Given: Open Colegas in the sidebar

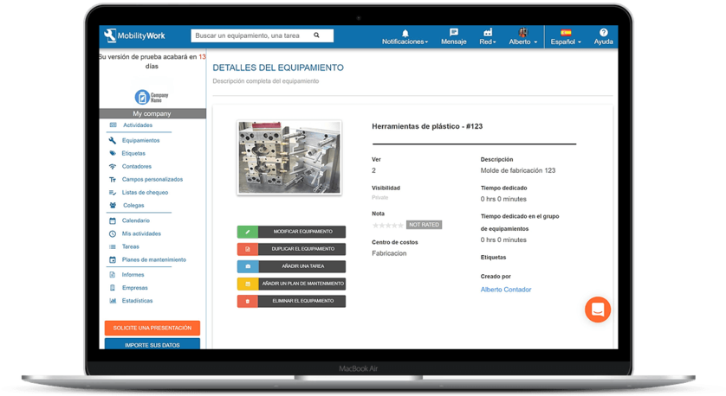Looking at the screenshot, I should (x=133, y=205).
